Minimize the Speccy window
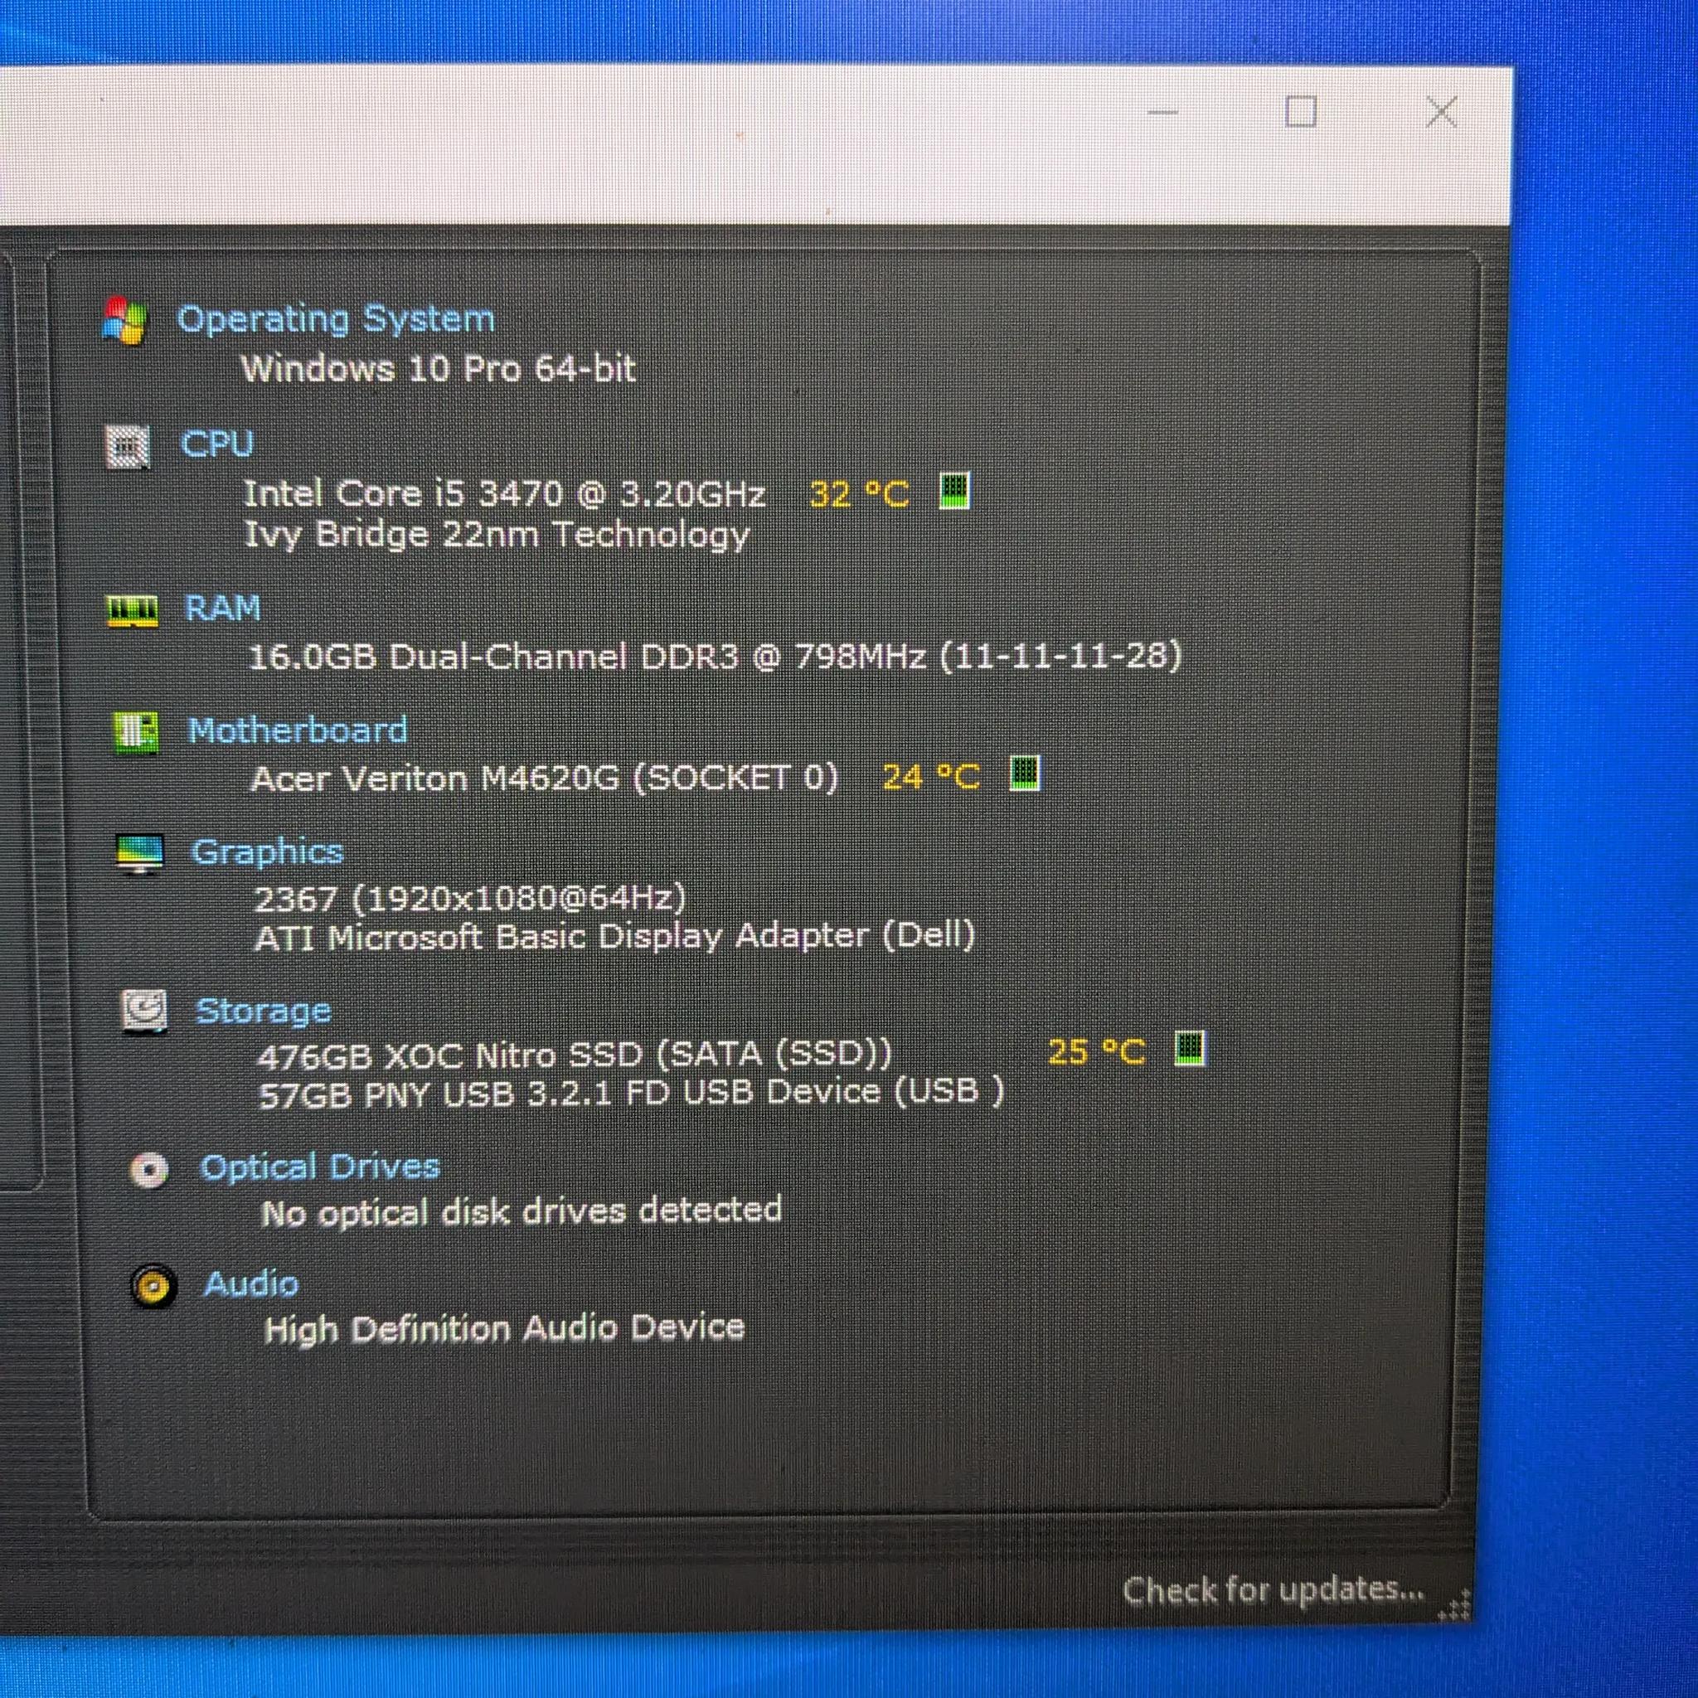The image size is (1698, 1698). pos(1162,113)
